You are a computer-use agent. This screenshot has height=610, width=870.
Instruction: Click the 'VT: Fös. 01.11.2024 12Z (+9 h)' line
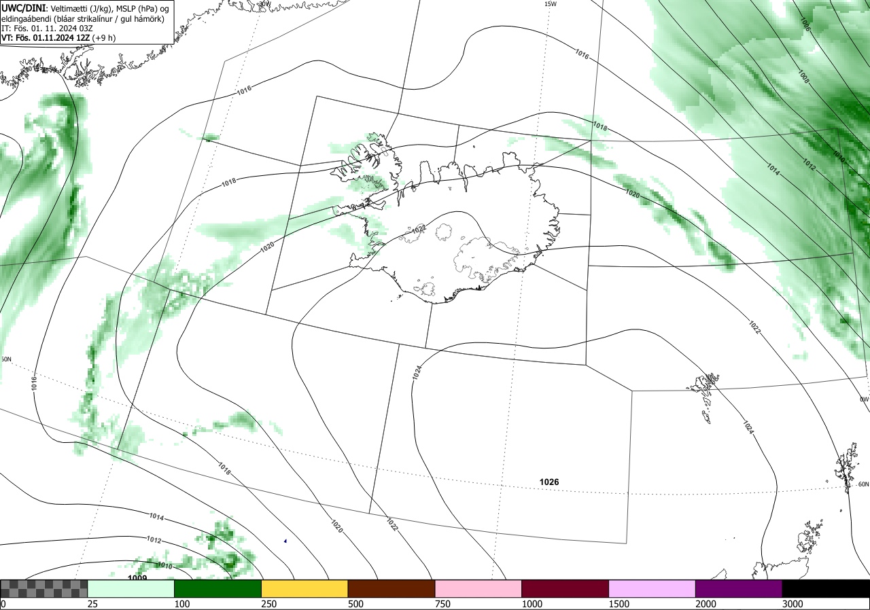[58, 38]
